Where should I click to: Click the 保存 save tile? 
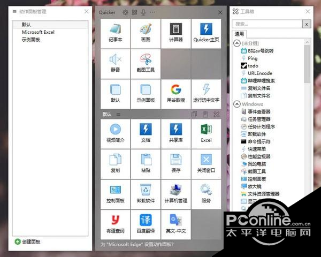pos(176,164)
